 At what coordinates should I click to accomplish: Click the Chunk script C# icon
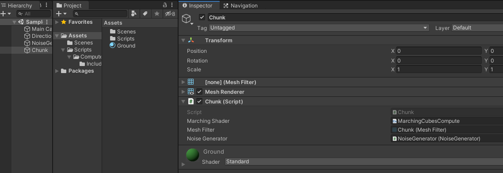pos(191,101)
